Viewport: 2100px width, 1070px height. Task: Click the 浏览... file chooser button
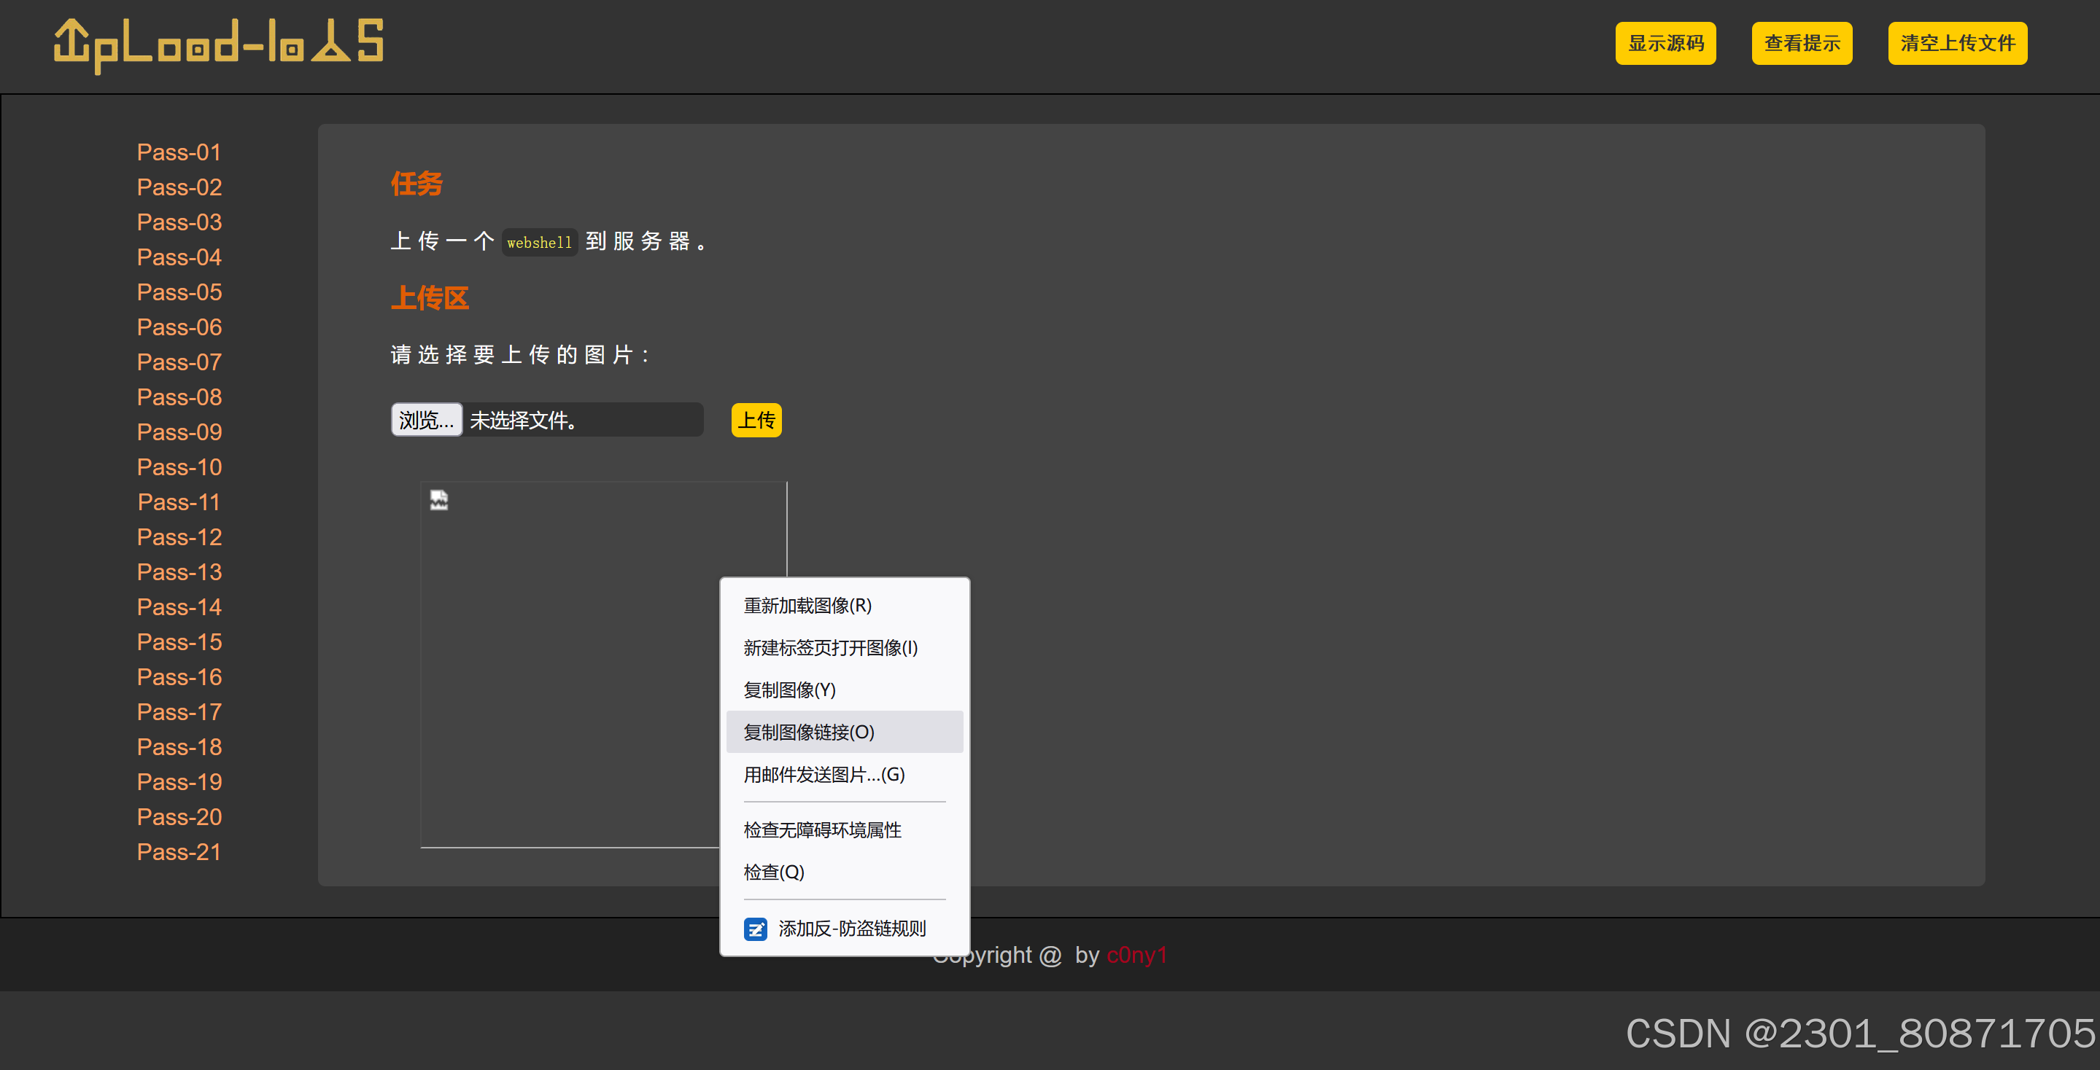[x=427, y=420]
